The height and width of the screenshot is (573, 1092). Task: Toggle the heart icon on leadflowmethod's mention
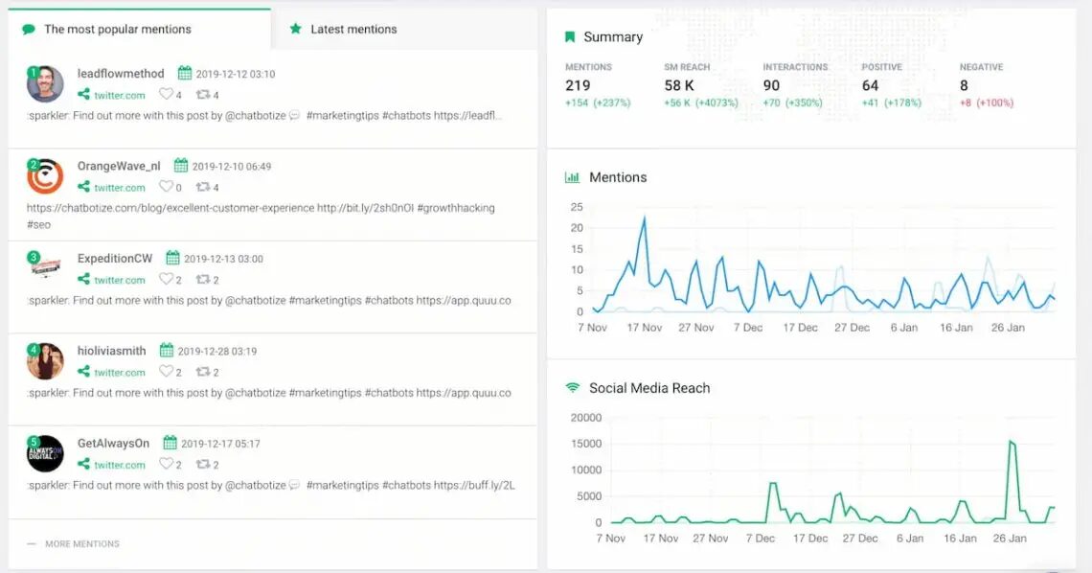[x=165, y=95]
